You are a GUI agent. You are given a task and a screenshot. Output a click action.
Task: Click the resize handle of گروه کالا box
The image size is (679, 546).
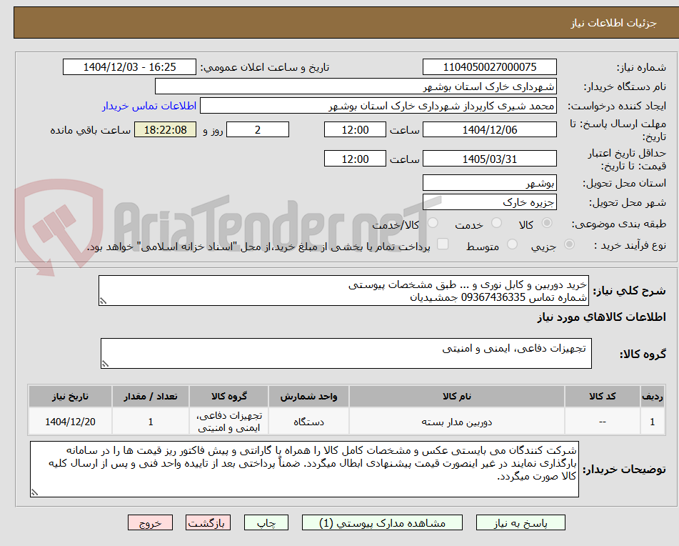[105, 364]
